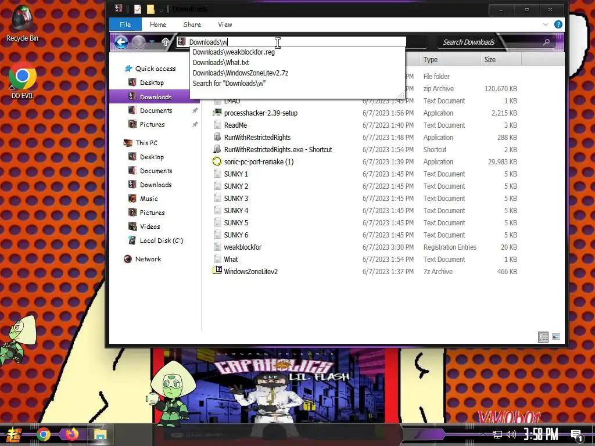
Task: Switch to the Share ribbon tab
Action: click(x=192, y=24)
